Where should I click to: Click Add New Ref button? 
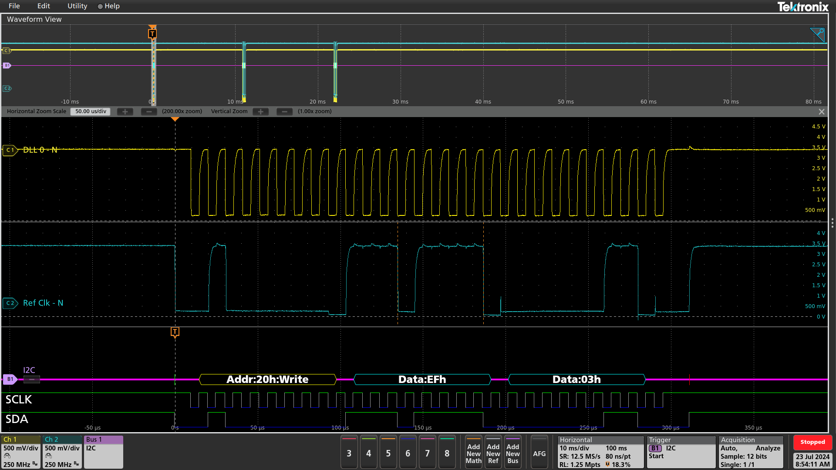point(493,453)
